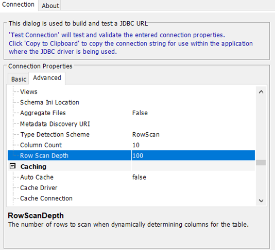Select the Row Scan Depth property
275x250 pixels.
(70, 155)
